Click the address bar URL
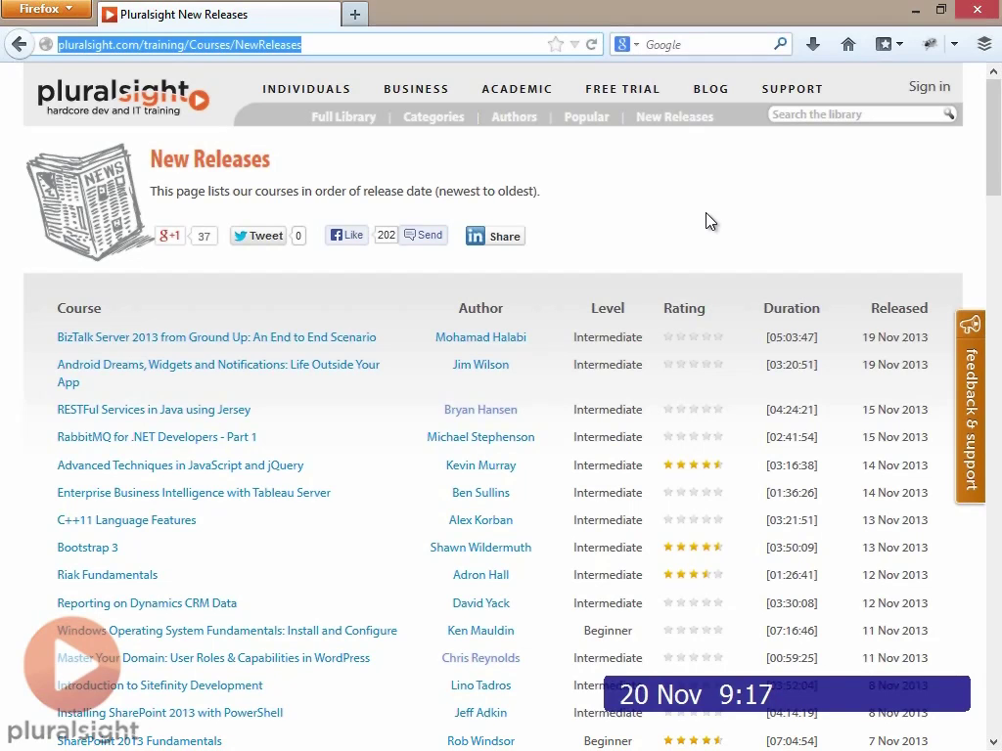The width and height of the screenshot is (1002, 751). 180,45
